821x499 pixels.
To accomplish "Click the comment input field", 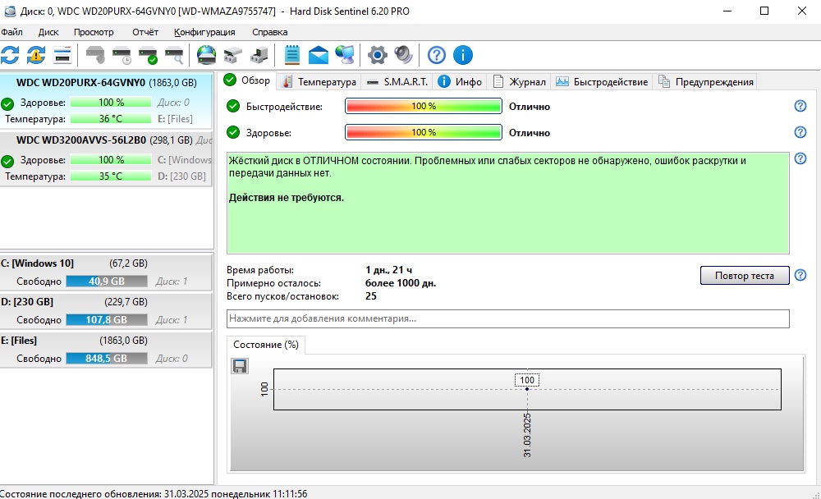I will tap(508, 318).
